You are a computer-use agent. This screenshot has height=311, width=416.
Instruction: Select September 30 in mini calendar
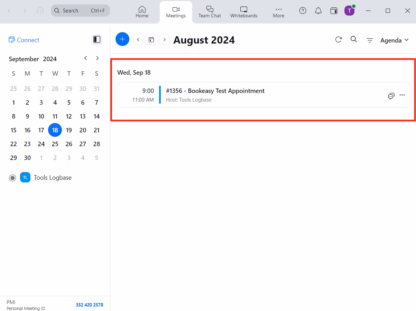[27, 158]
